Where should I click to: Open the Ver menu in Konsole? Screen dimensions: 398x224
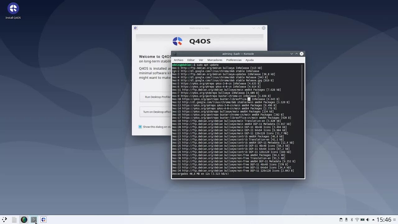tap(201, 60)
